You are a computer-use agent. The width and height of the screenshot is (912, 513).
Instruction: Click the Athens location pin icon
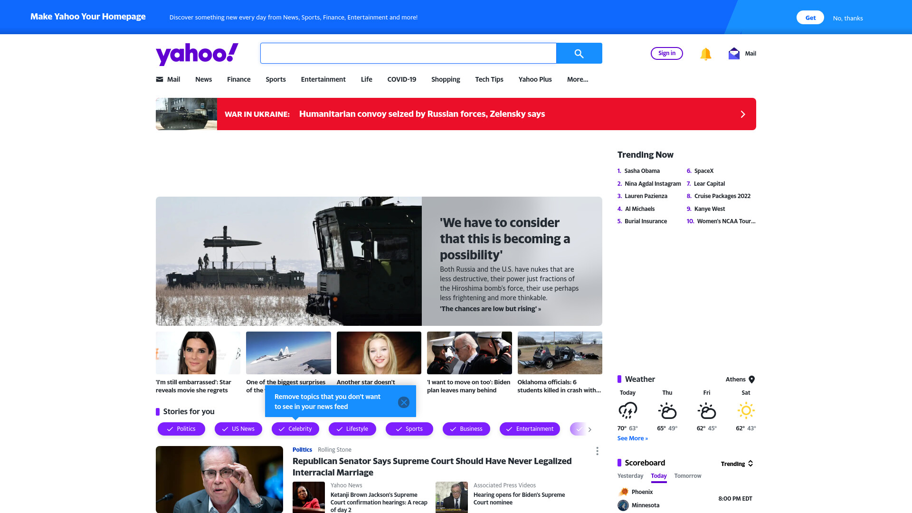(752, 380)
